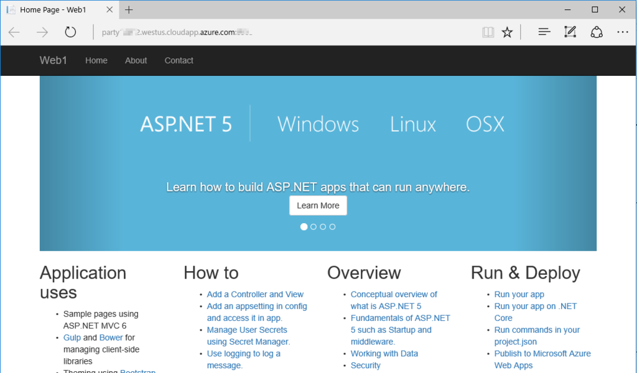Image resolution: width=637 pixels, height=373 pixels.
Task: Select the third carousel indicator dot
Action: (323, 227)
